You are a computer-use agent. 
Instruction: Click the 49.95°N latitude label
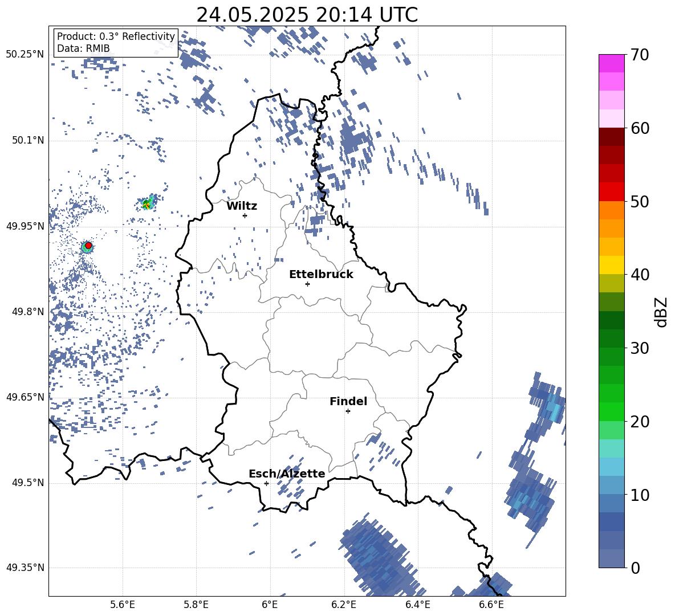[x=25, y=226]
